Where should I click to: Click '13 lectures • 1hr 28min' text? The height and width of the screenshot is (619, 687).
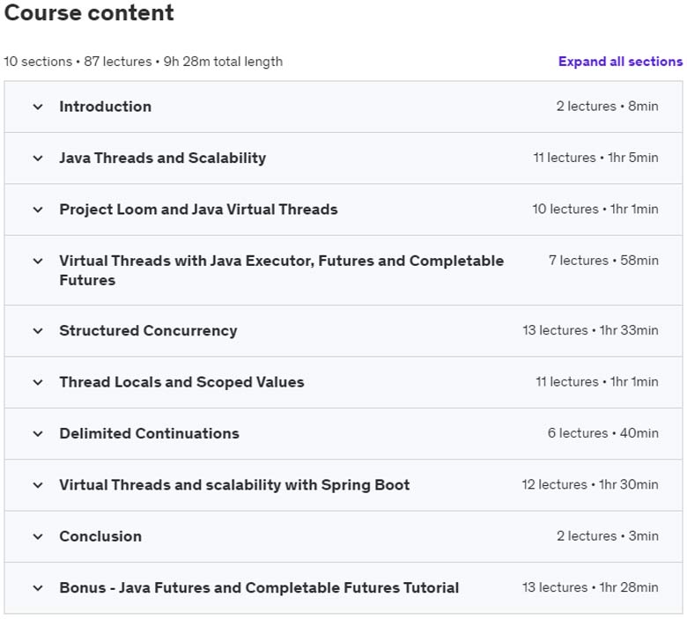[x=590, y=587]
